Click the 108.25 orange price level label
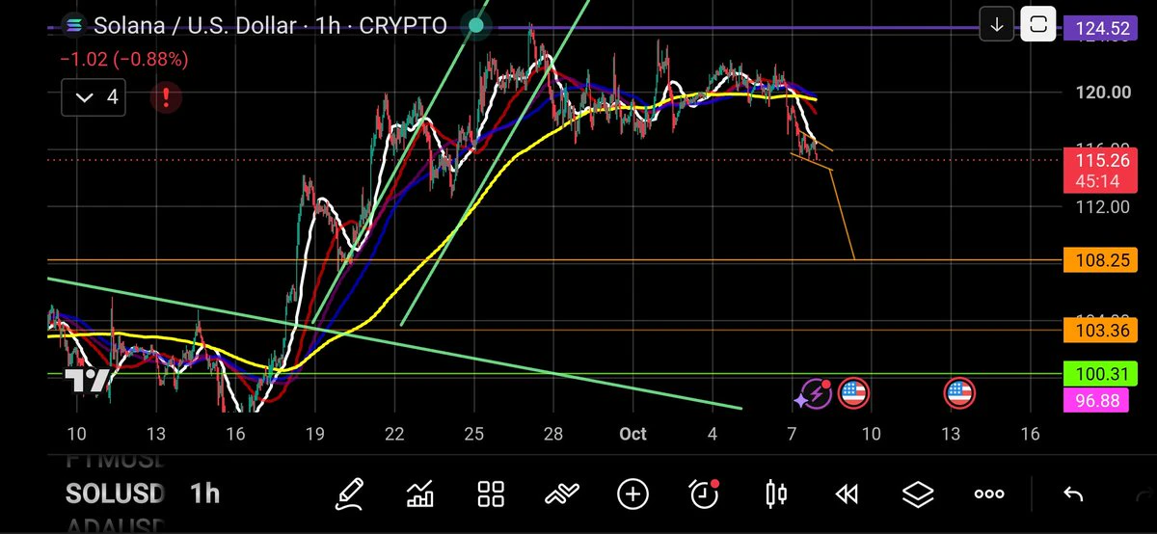 1094,260
